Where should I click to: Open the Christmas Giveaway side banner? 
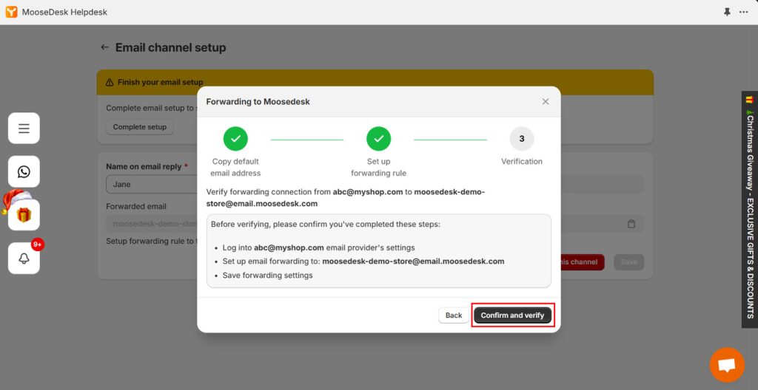[750, 210]
